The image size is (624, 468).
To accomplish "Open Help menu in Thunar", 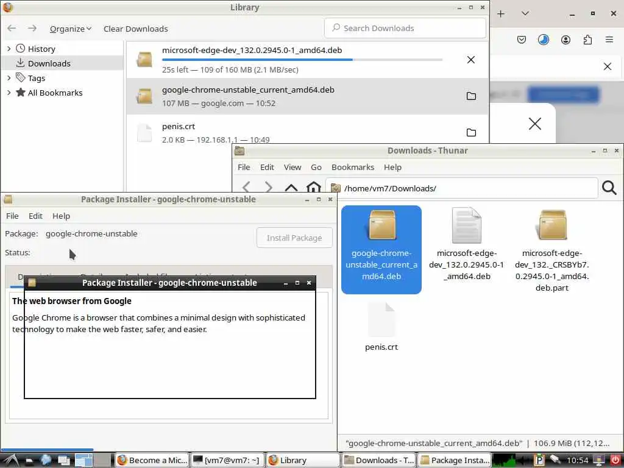I will [392, 167].
